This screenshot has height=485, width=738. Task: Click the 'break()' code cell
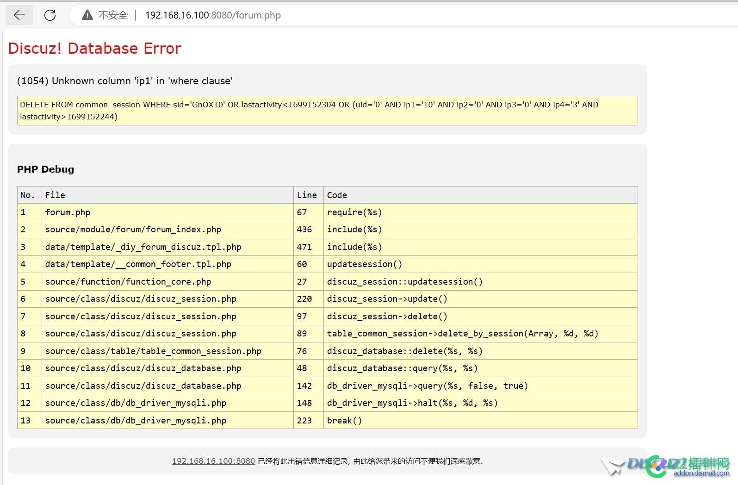[x=480, y=421]
